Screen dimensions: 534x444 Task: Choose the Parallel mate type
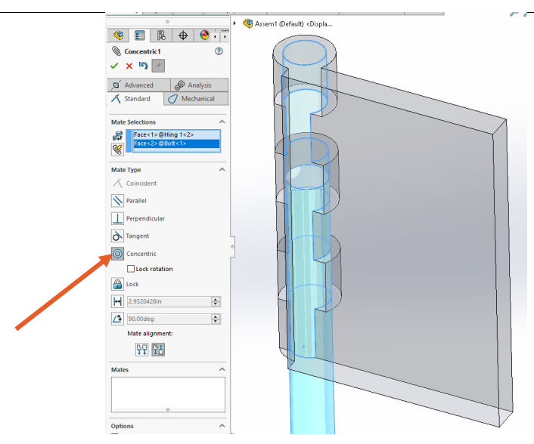(117, 201)
